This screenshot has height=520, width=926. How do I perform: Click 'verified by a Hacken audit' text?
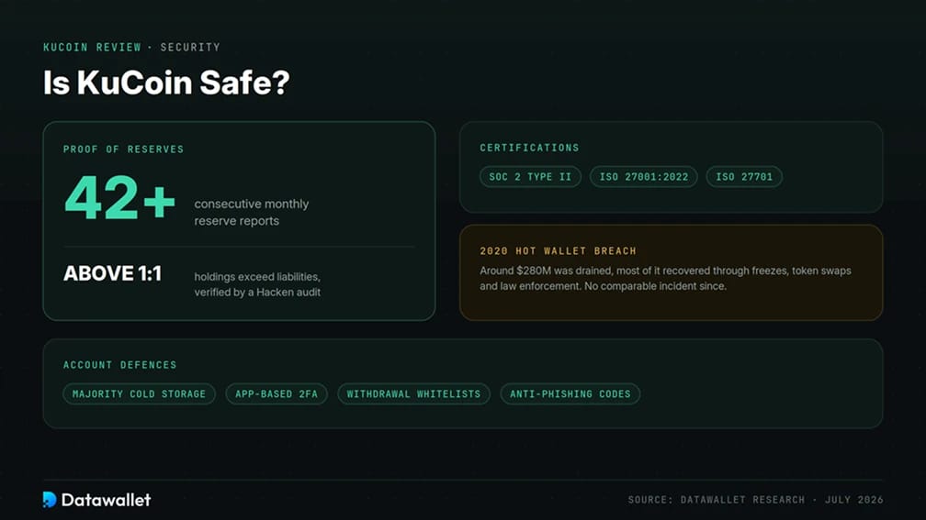257,292
